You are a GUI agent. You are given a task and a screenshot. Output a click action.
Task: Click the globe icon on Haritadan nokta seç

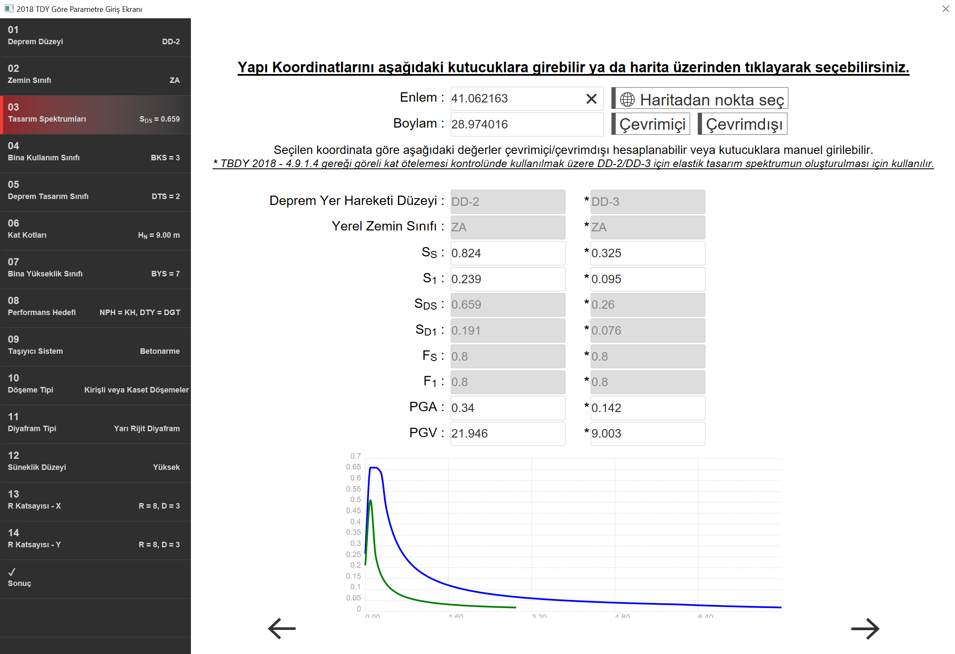tap(627, 100)
